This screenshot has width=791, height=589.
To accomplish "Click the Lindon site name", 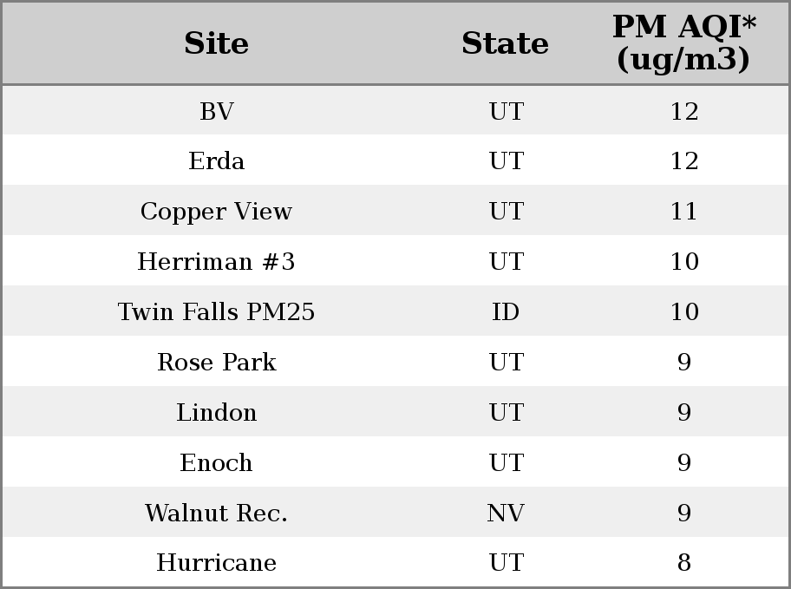I will click(217, 412).
